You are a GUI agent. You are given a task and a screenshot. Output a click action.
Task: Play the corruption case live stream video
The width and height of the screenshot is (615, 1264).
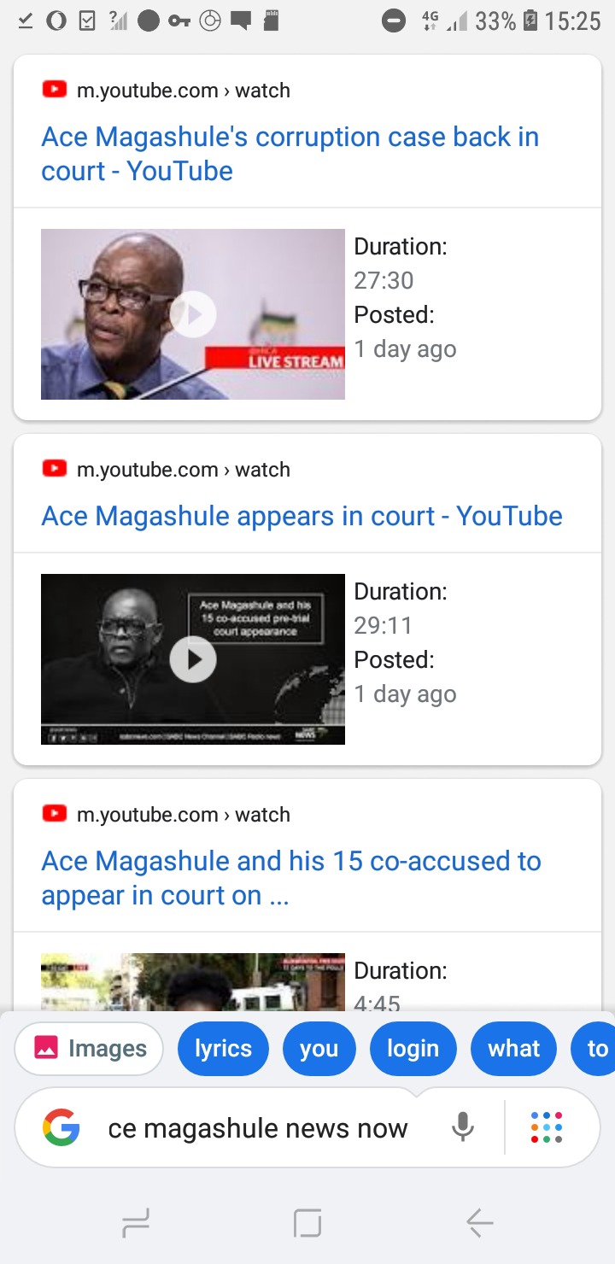pyautogui.click(x=193, y=314)
